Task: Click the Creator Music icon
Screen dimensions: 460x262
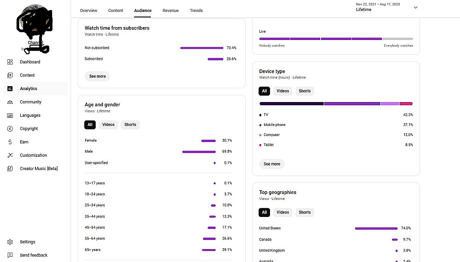Action: (10, 169)
